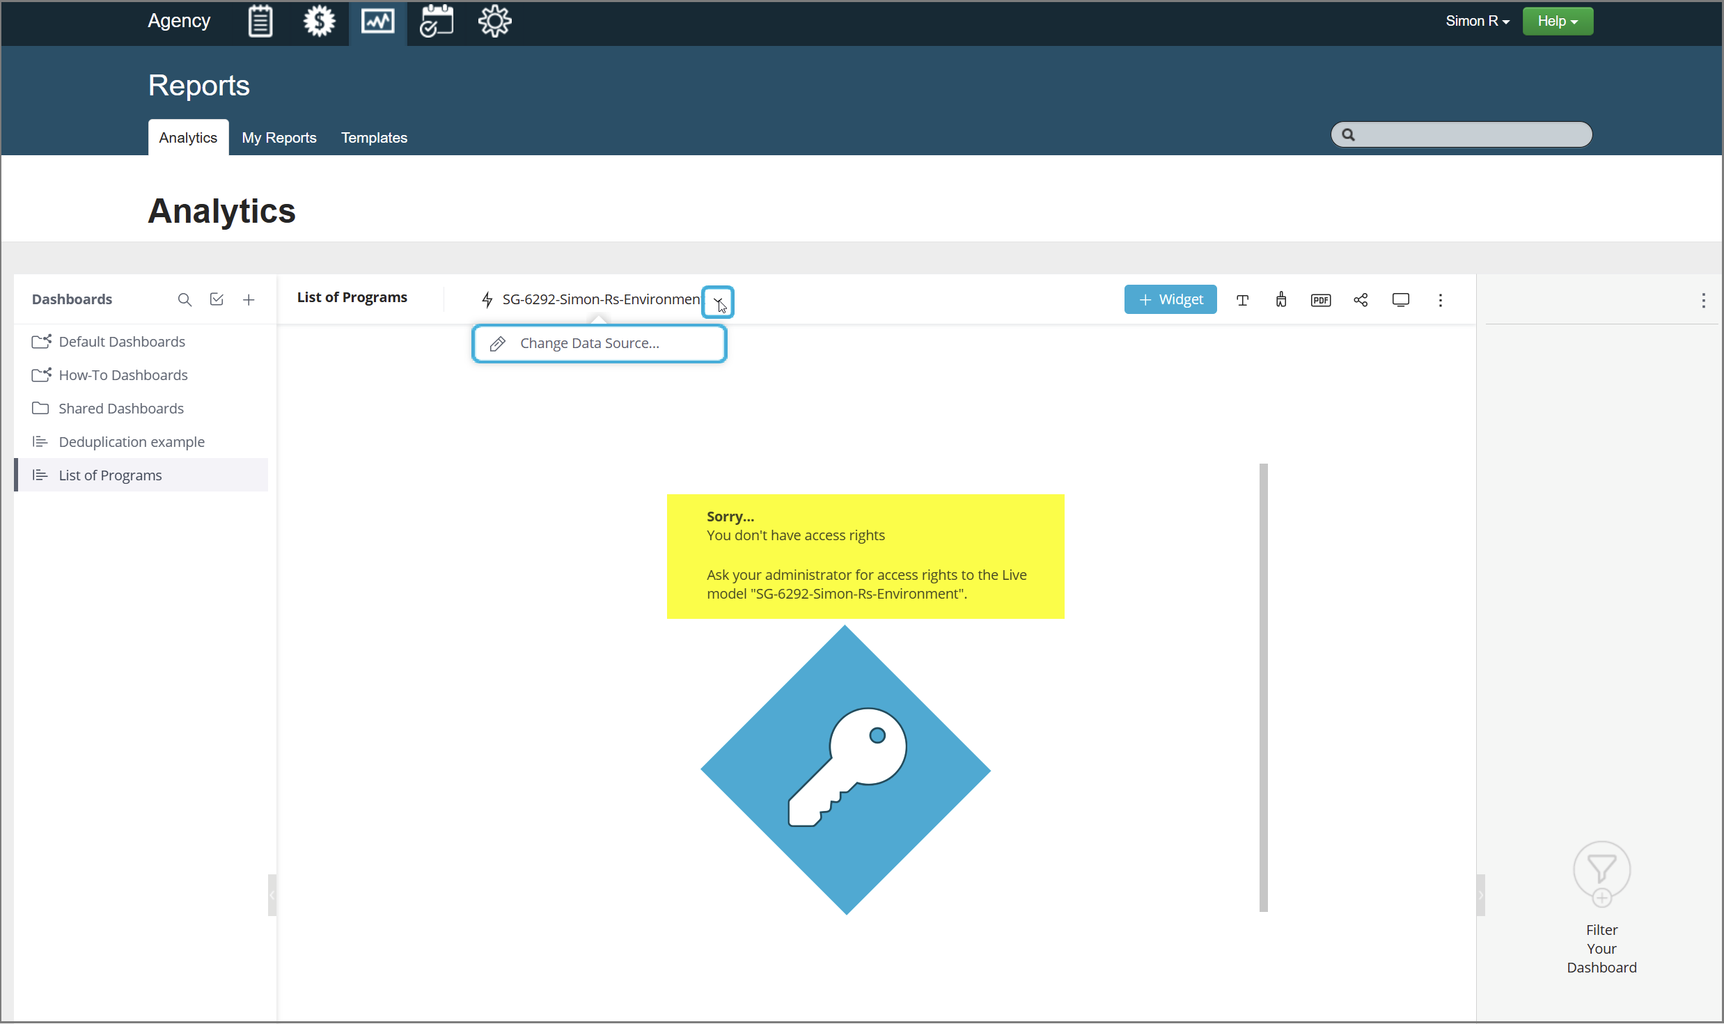Click the share dashboard icon
The height and width of the screenshot is (1024, 1724).
pos(1361,300)
